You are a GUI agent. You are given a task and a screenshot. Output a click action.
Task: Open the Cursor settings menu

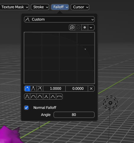point(80,7)
